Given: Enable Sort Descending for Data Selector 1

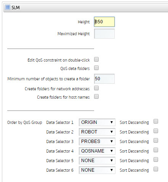Looking at the screenshot, I should [x=156, y=121].
